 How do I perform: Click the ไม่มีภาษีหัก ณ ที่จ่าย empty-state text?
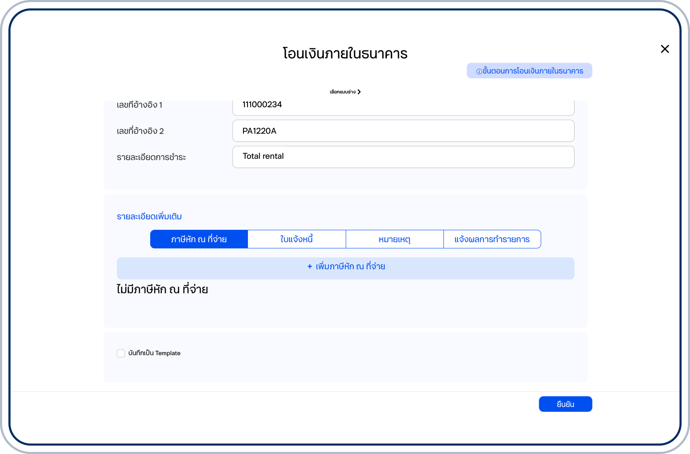tap(162, 289)
